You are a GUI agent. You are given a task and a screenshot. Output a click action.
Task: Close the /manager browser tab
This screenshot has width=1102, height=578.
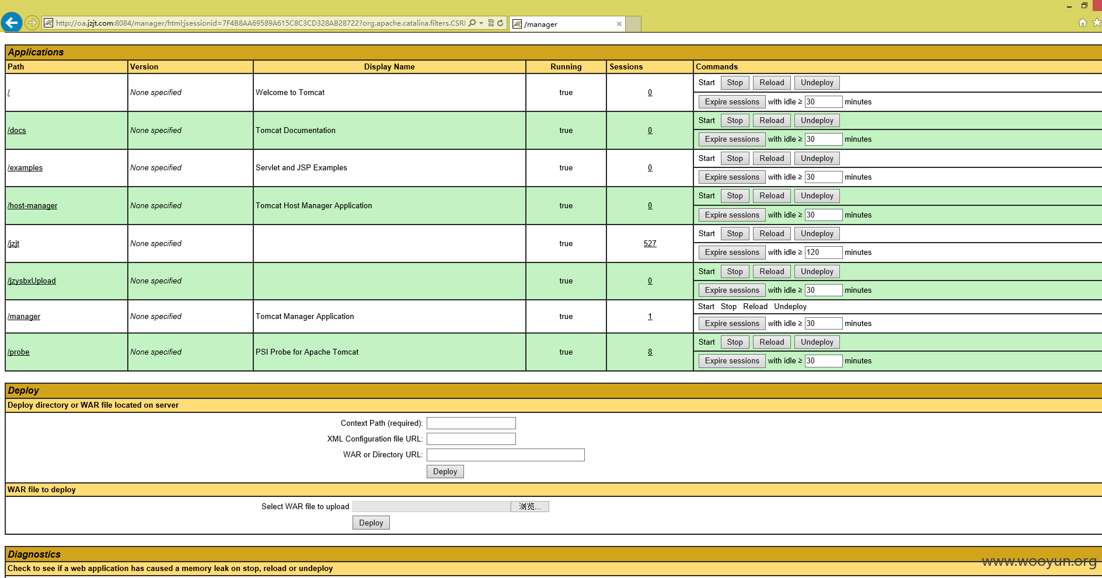click(x=619, y=24)
